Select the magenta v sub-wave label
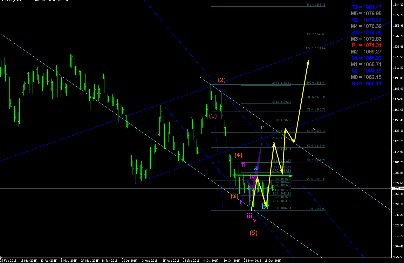 (255, 220)
